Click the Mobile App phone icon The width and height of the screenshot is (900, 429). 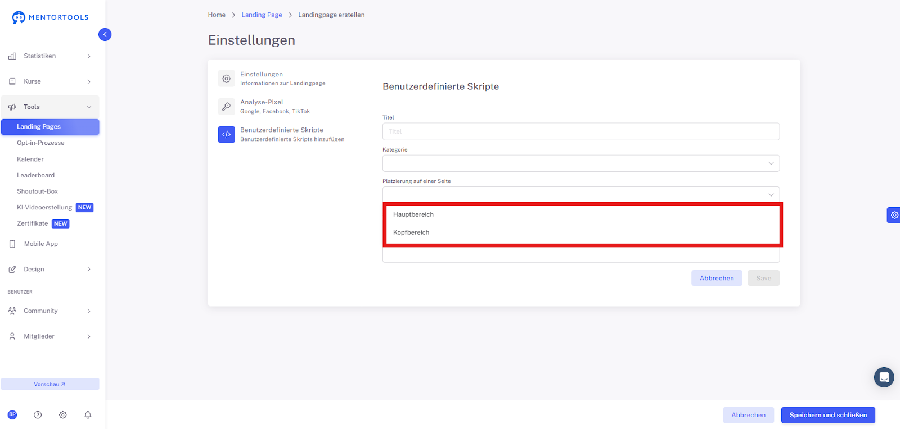point(12,244)
